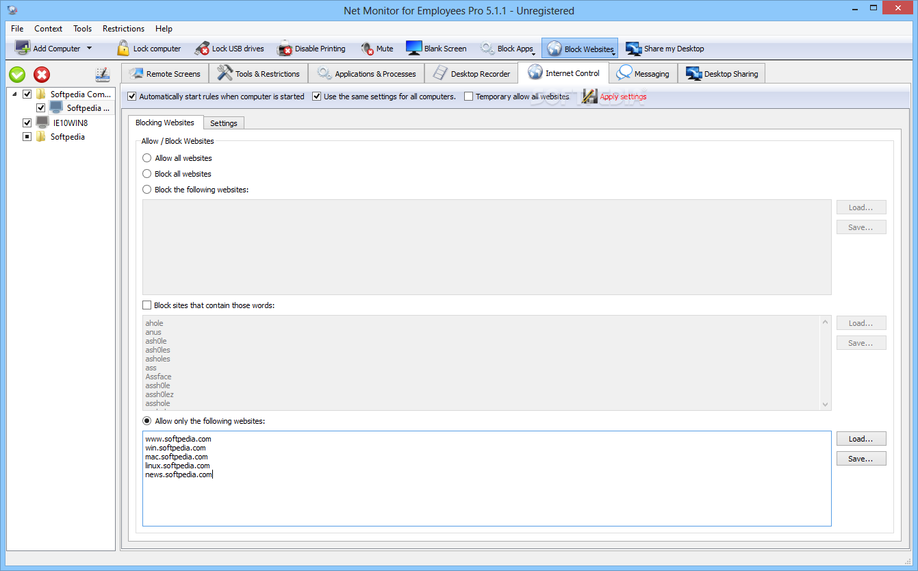The width and height of the screenshot is (918, 571).
Task: Click the mac.softpedia.com entry
Action: coord(177,457)
